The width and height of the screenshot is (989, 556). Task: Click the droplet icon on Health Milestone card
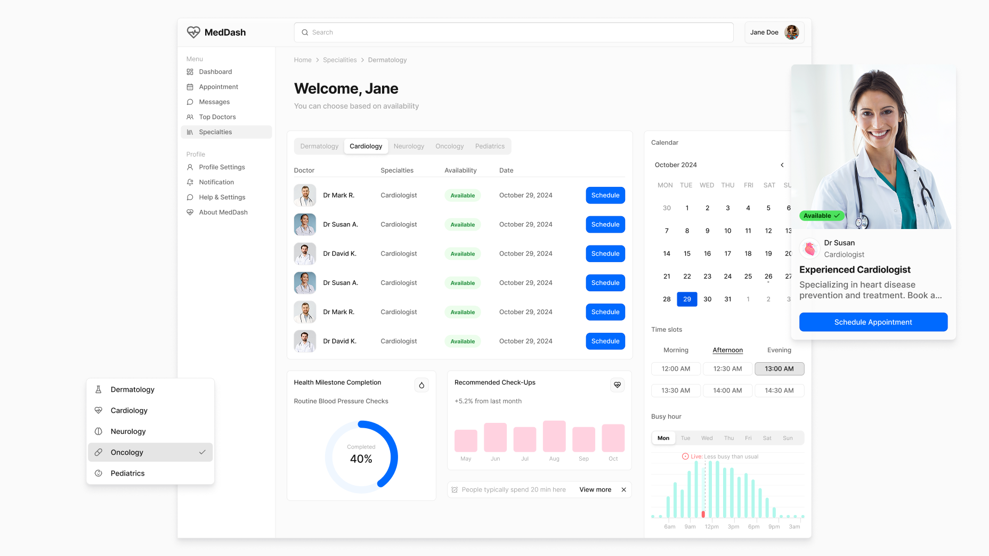coord(421,385)
